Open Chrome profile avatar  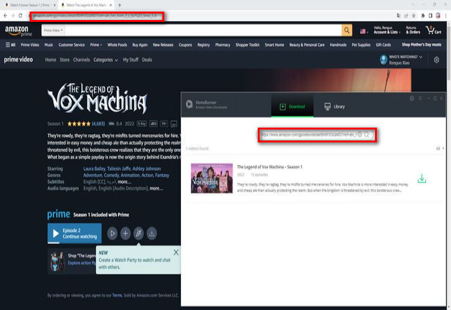pos(438,15)
